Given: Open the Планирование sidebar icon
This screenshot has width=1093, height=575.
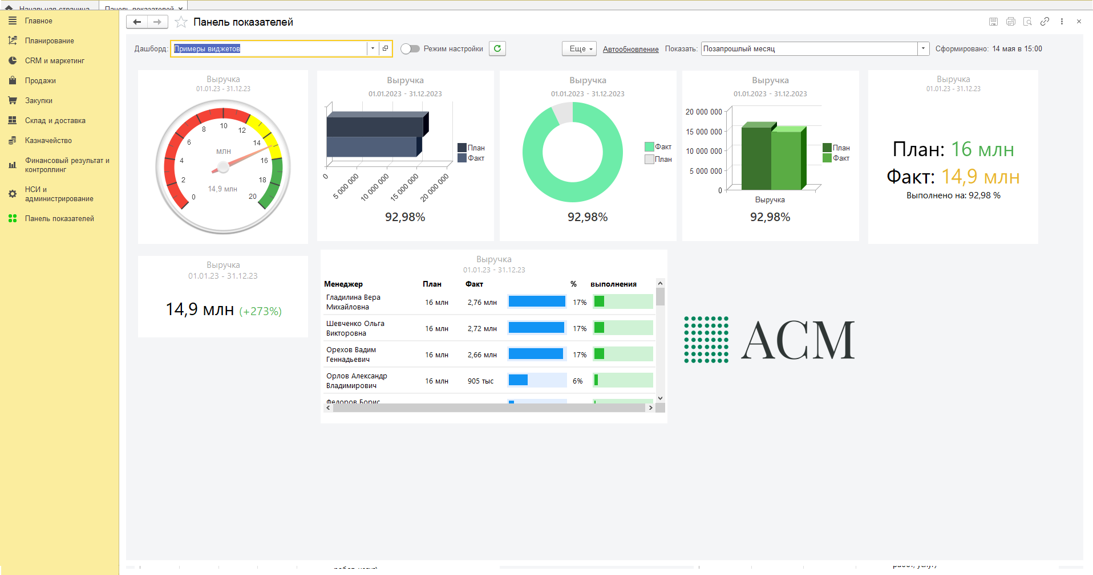Looking at the screenshot, I should click(12, 40).
